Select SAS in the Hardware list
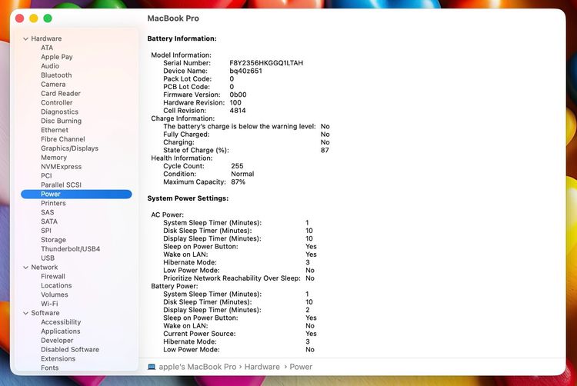The height and width of the screenshot is (386, 577). point(48,212)
